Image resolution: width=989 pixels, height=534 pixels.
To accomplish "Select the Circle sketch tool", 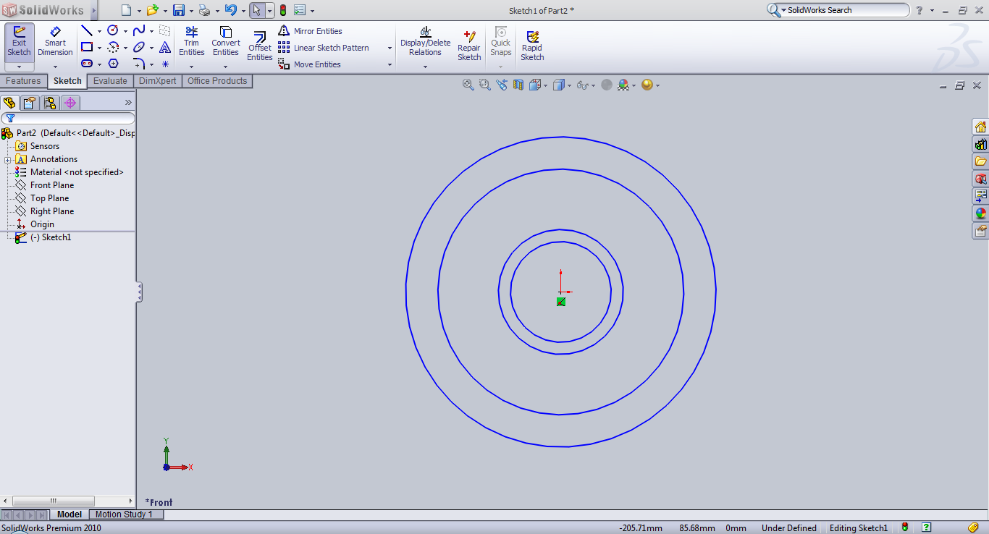I will point(113,30).
